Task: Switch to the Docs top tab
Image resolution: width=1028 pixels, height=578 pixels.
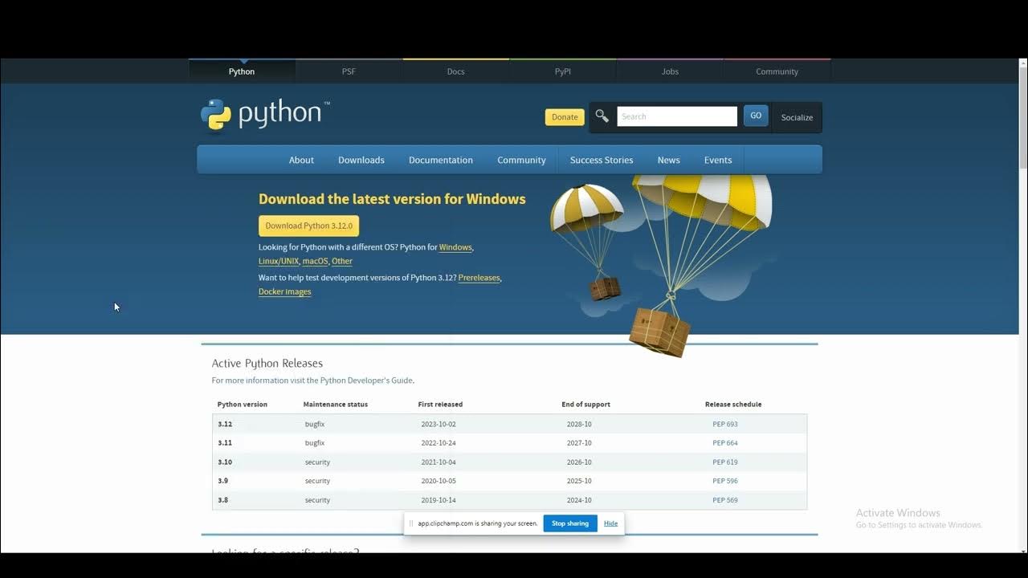Action: click(x=455, y=71)
